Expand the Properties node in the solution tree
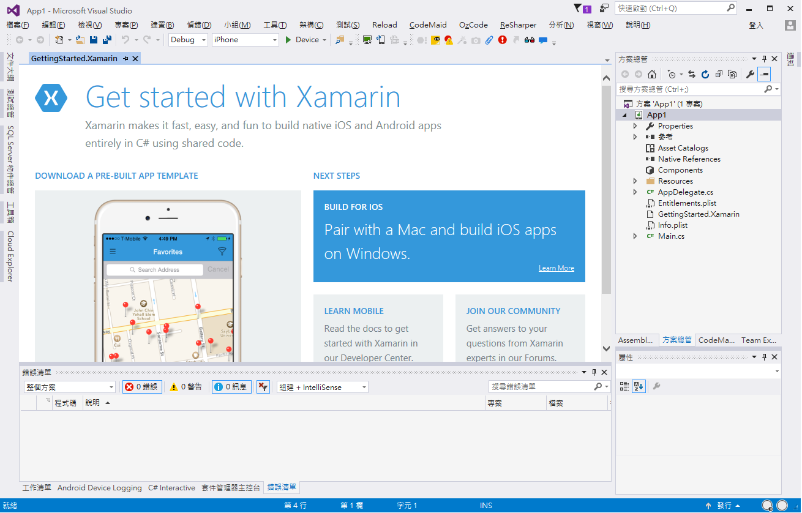This screenshot has height=513, width=802. coord(635,126)
